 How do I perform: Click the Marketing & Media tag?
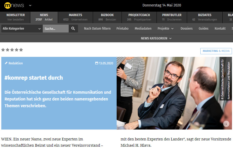pos(216,51)
